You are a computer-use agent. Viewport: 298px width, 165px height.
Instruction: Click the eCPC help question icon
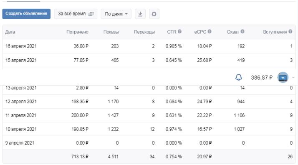tap(210, 32)
